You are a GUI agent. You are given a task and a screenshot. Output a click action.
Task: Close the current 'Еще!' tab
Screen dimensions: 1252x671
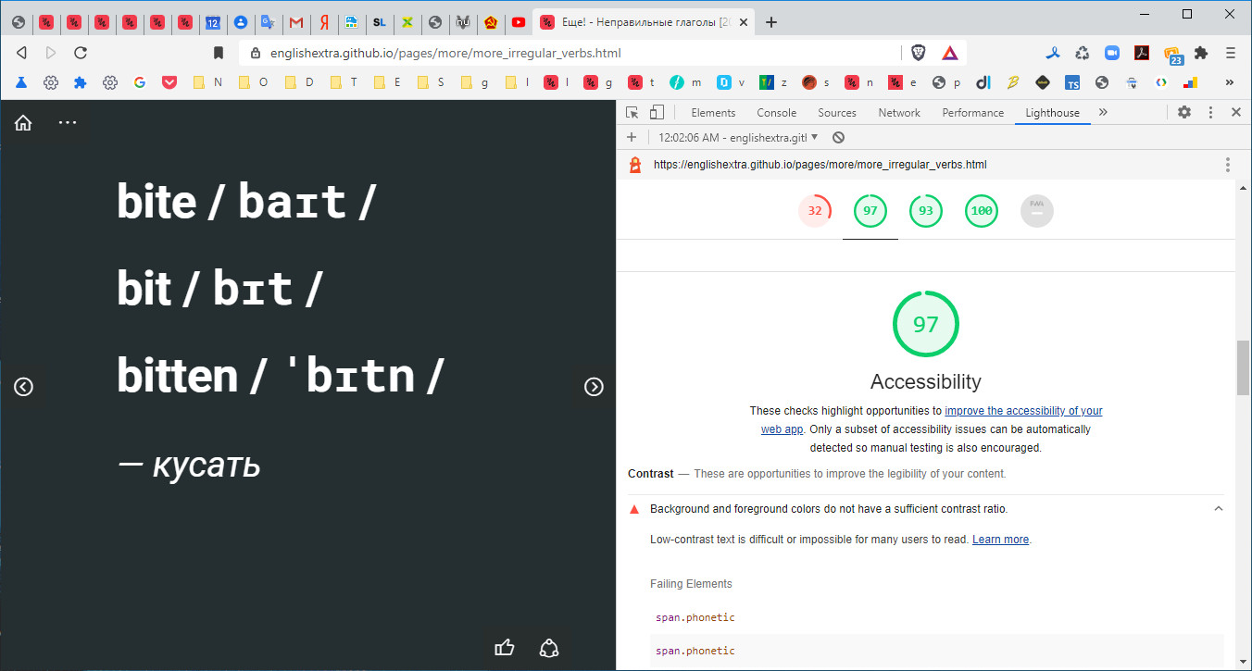[x=742, y=22]
